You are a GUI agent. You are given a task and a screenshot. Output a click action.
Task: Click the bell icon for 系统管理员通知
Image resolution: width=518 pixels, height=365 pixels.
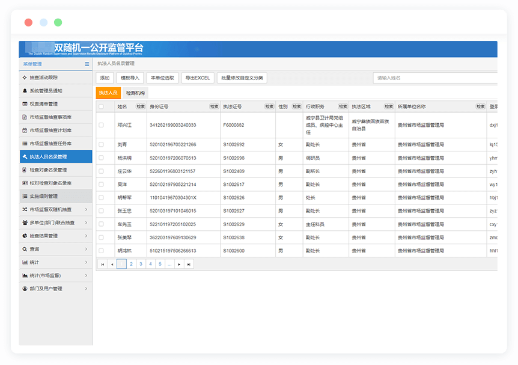click(25, 91)
